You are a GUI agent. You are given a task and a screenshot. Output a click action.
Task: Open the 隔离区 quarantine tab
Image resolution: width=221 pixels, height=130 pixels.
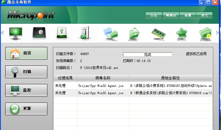point(171,15)
